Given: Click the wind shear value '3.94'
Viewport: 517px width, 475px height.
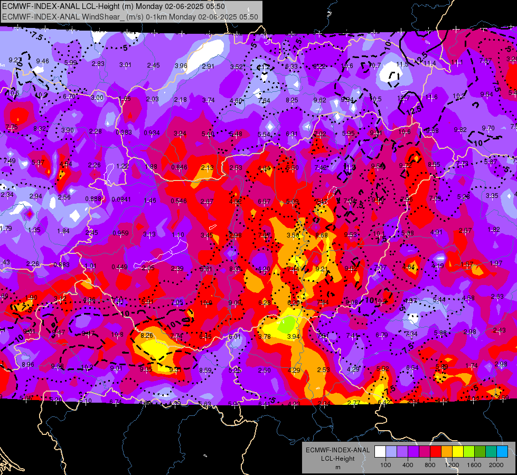Looking at the screenshot, I should point(294,336).
